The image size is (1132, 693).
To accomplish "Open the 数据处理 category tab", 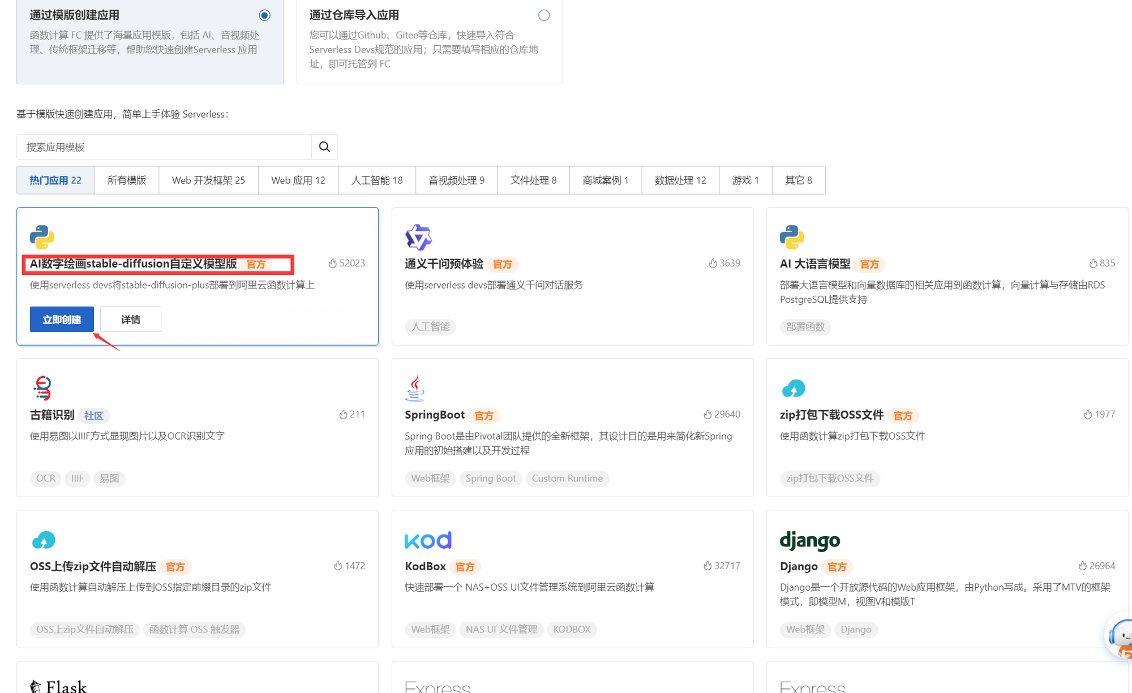I will pos(680,180).
